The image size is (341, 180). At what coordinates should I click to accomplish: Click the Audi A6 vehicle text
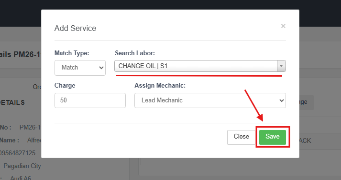21,178
